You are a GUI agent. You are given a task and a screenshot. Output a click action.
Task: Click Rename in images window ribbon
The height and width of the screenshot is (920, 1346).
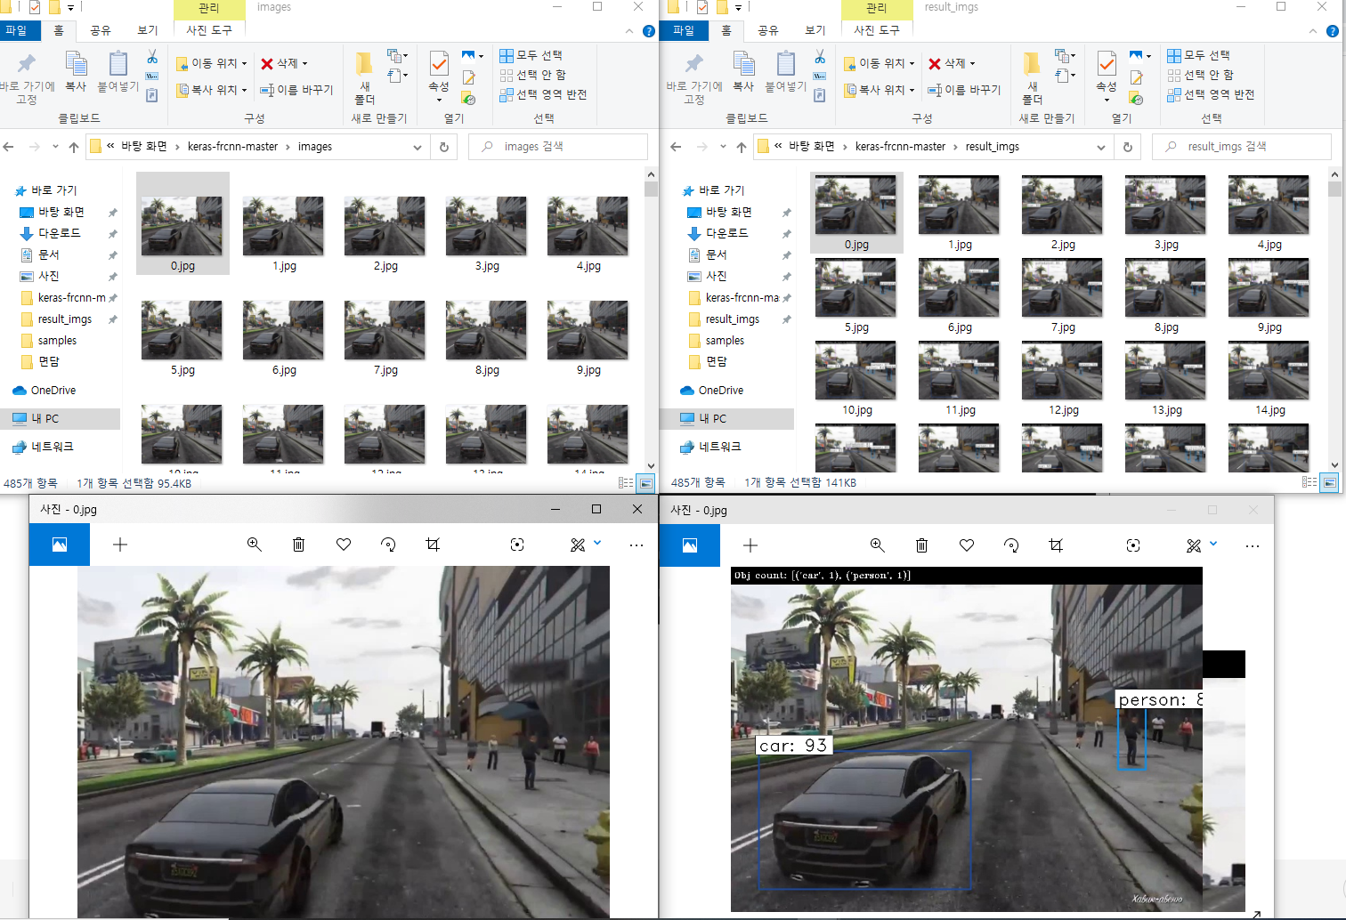(x=296, y=90)
